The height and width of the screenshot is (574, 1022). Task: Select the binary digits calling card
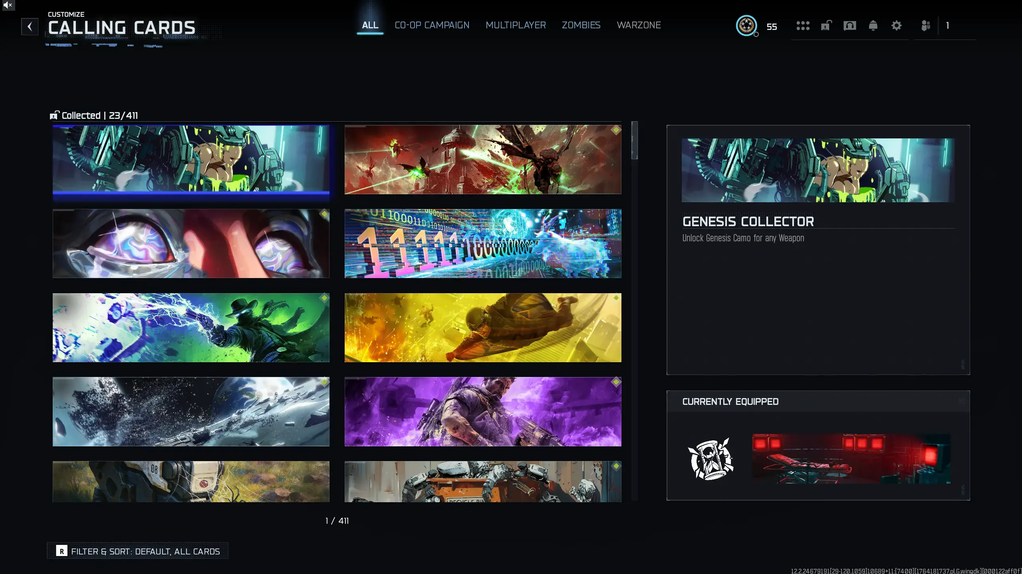coord(483,243)
